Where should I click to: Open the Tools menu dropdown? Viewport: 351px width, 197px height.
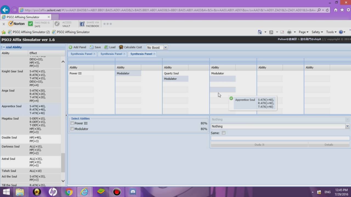pyautogui.click(x=331, y=32)
